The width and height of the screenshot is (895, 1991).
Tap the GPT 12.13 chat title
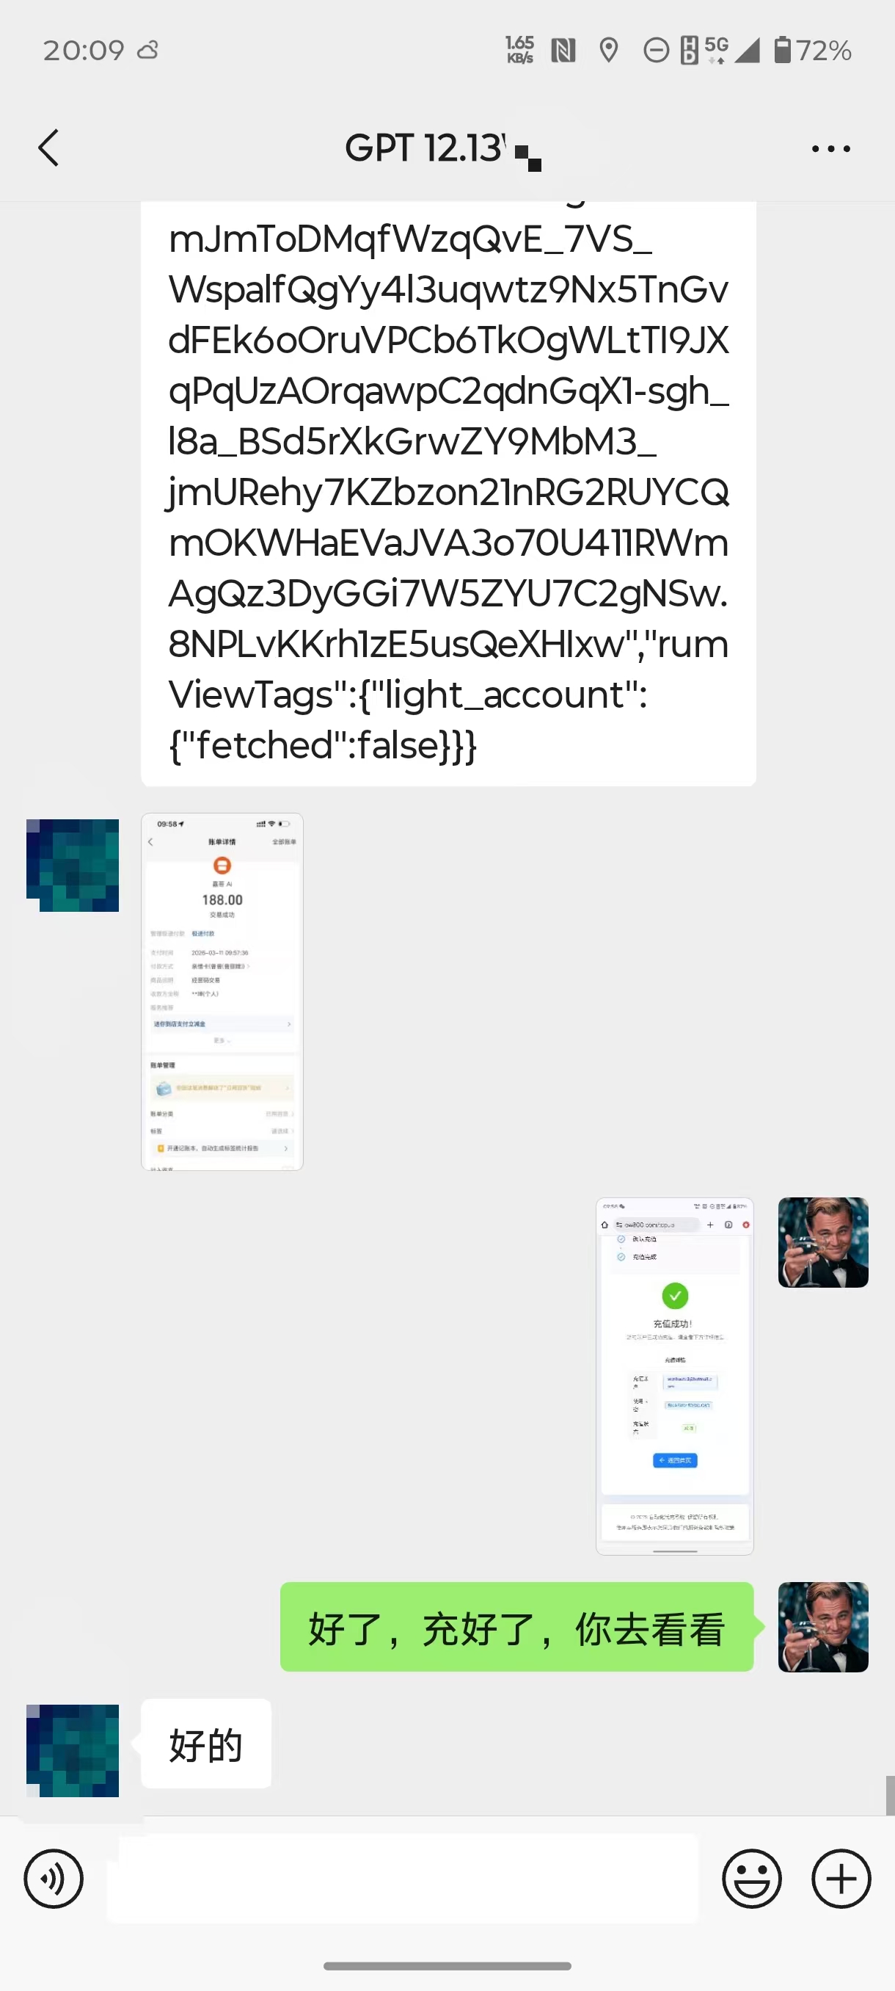[x=425, y=148]
